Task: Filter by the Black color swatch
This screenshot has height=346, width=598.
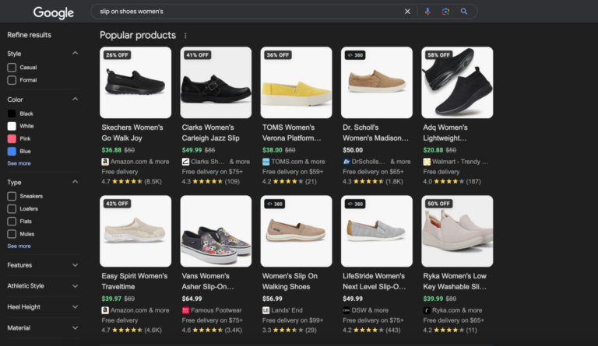Action: click(12, 114)
